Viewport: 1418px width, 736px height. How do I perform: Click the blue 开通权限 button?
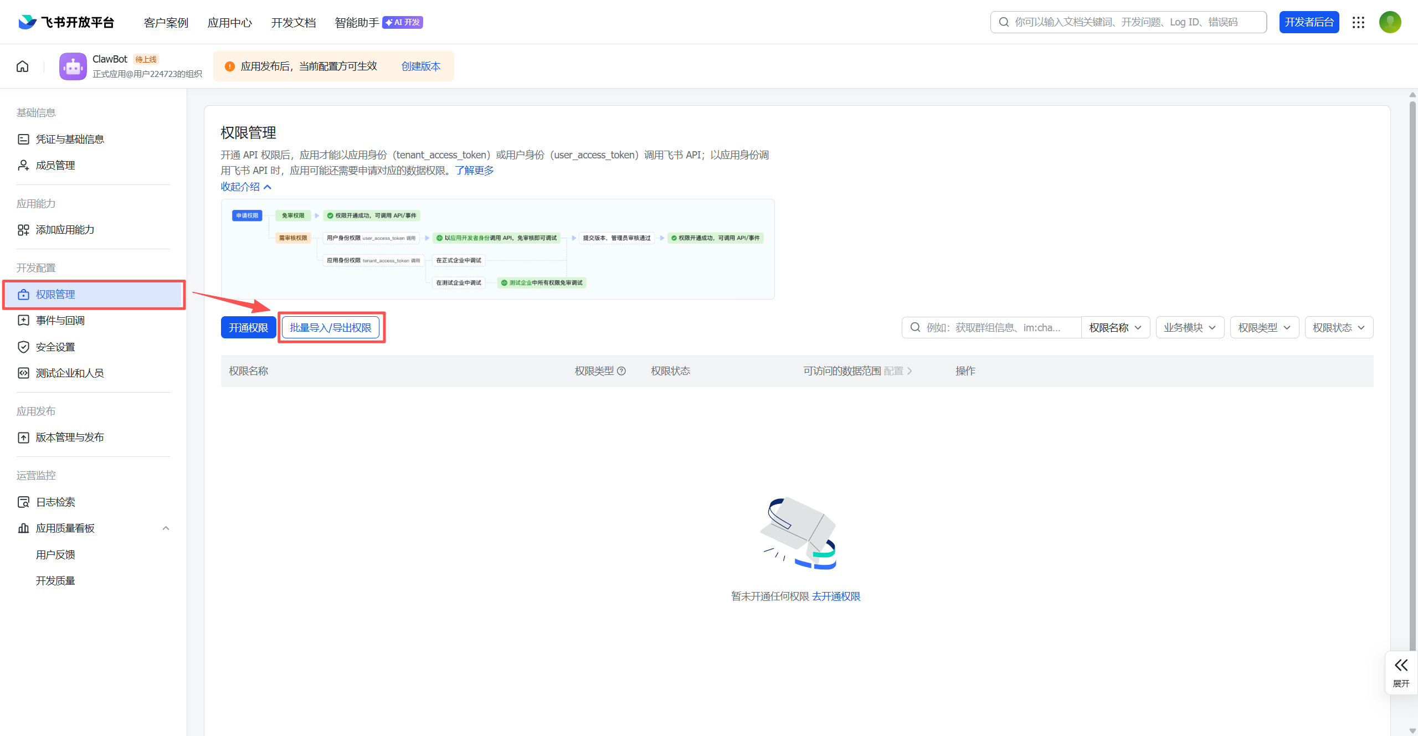(x=248, y=328)
